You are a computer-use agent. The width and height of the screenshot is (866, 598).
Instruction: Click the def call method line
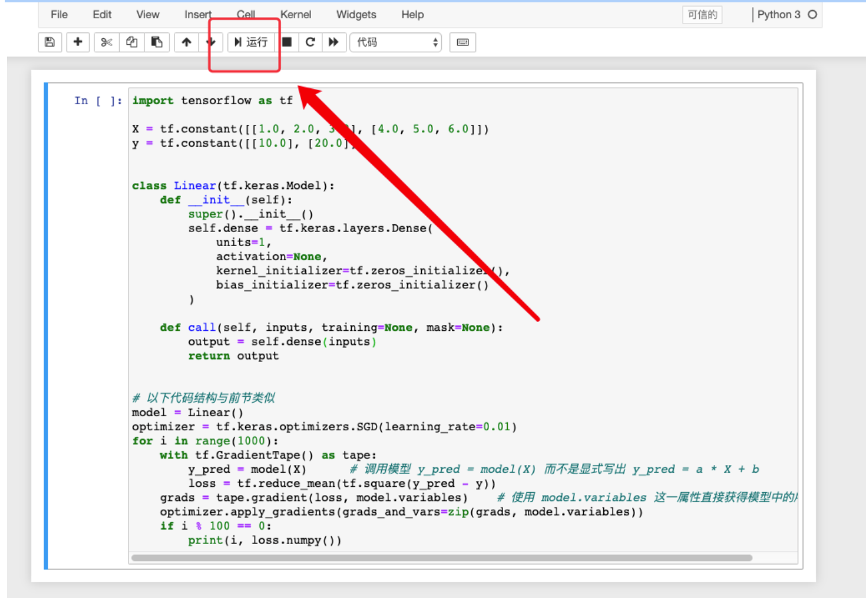(332, 328)
